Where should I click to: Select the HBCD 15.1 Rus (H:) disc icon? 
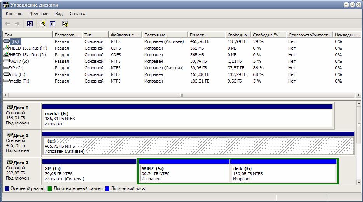[7, 48]
